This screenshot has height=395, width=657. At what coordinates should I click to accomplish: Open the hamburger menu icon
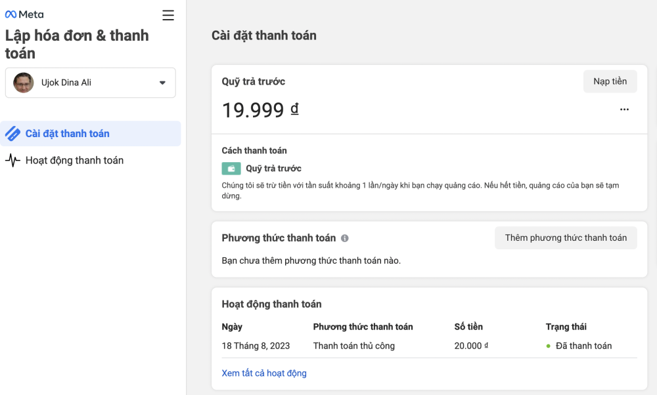[168, 15]
